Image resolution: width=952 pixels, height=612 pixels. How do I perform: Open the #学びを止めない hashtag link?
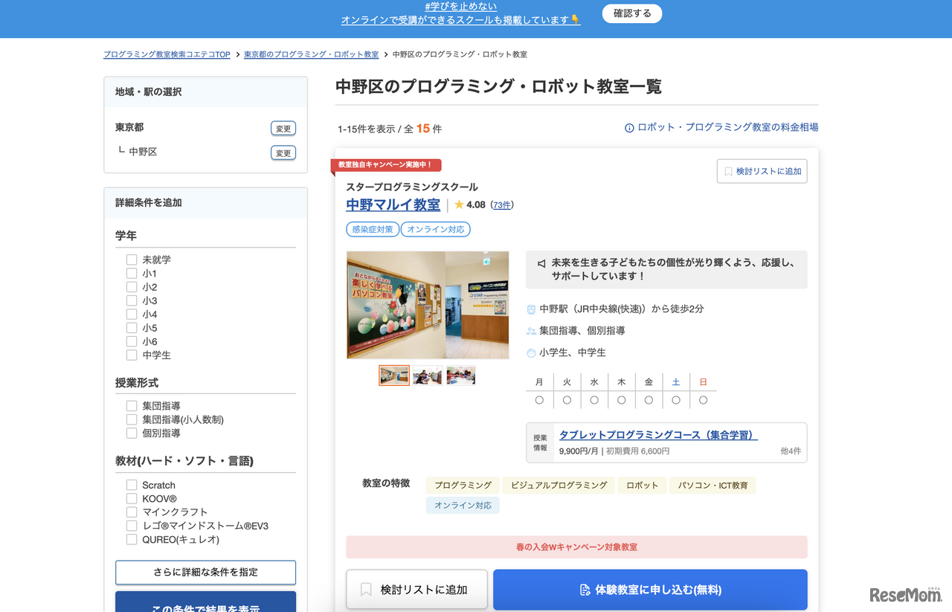pos(461,7)
